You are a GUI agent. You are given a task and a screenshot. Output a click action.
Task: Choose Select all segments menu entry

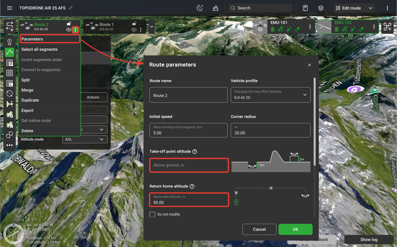(50, 49)
